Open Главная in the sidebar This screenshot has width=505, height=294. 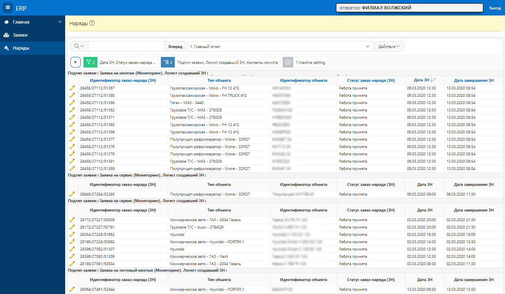(21, 22)
